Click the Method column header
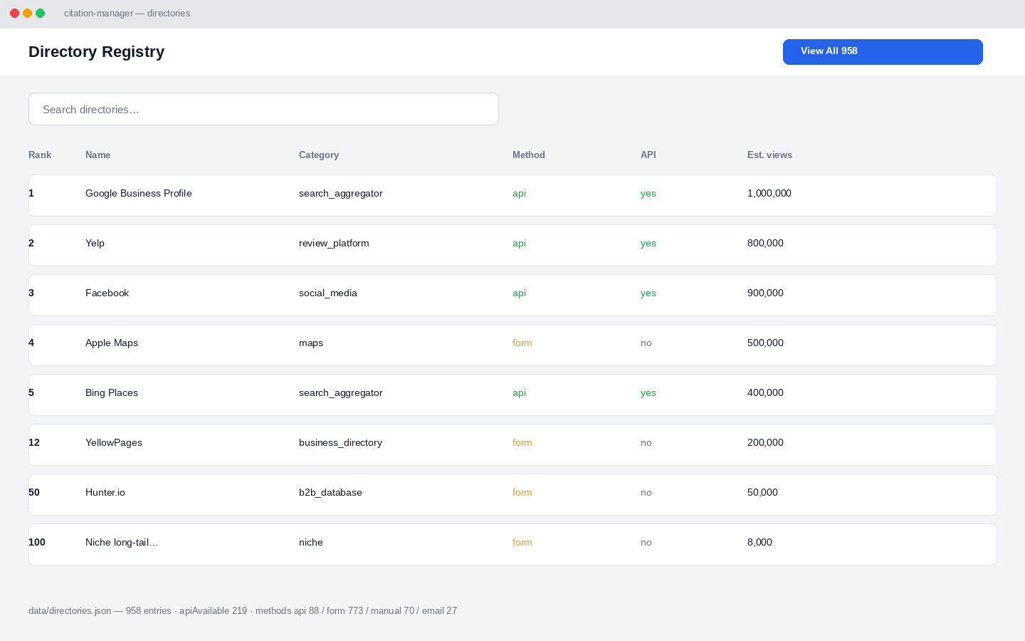The image size is (1025, 641). pos(529,155)
